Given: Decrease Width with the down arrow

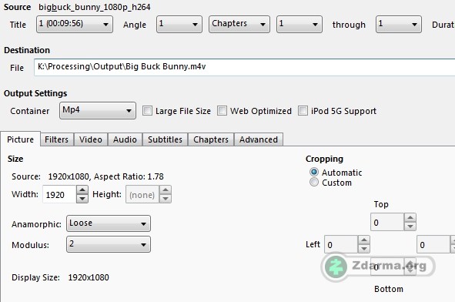Looking at the screenshot, I should (82, 199).
